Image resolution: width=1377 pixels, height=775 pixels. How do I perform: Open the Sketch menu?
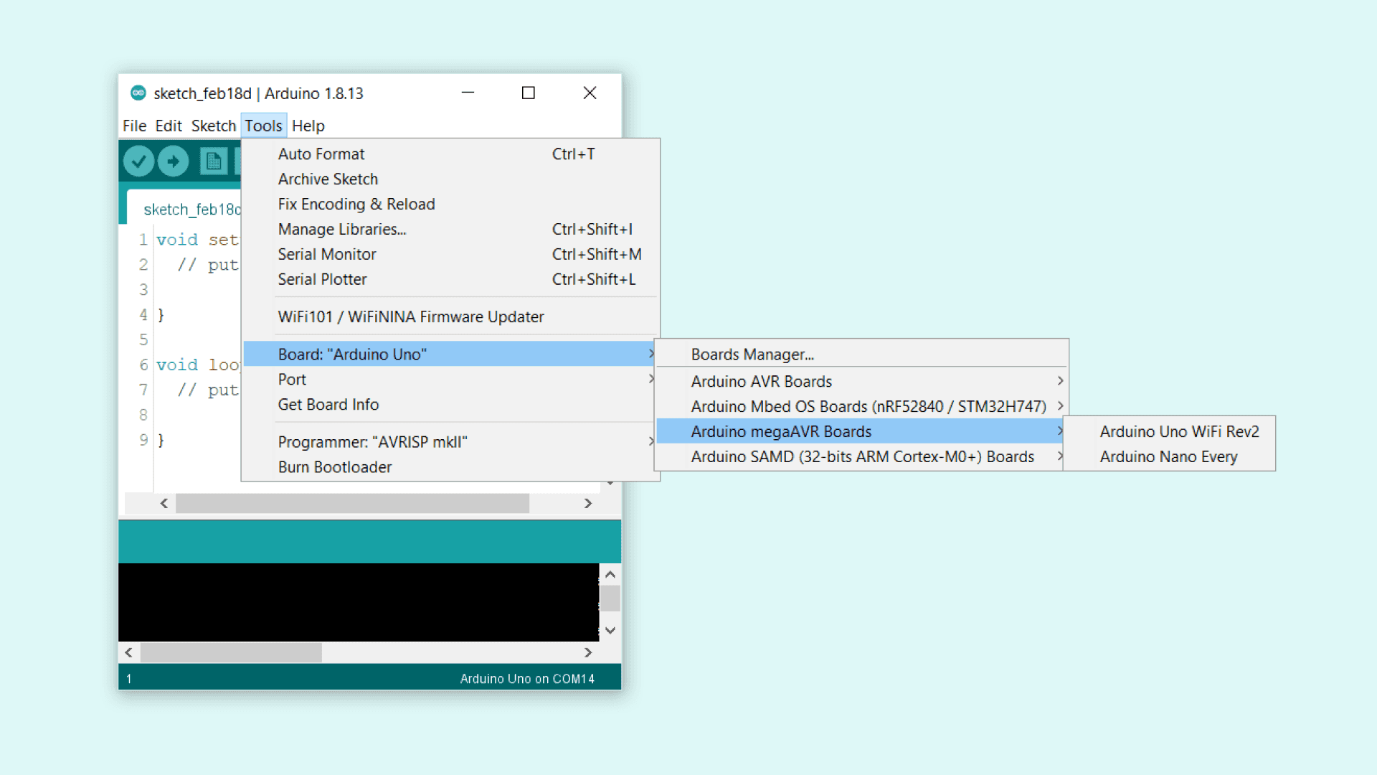213,126
